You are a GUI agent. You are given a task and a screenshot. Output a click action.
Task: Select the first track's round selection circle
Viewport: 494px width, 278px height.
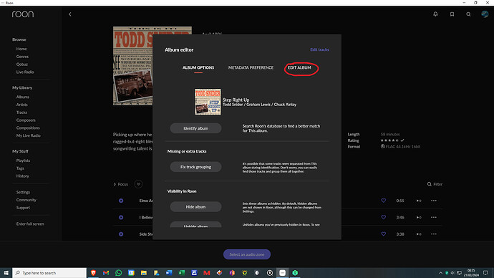121,201
